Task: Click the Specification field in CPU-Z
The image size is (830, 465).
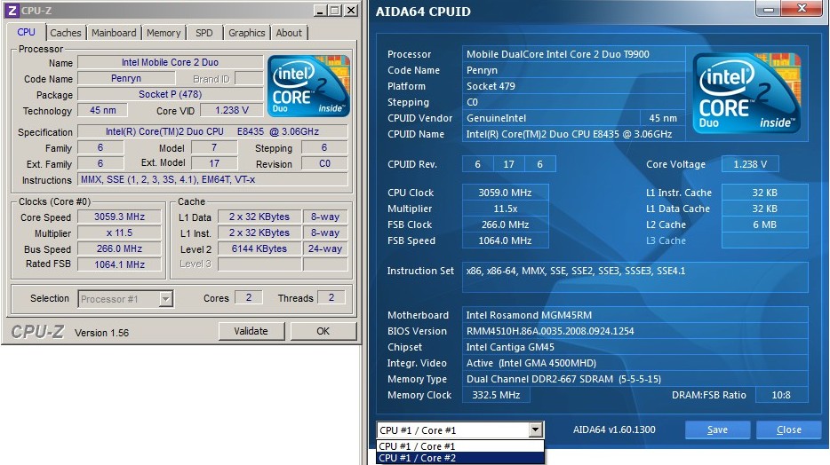Action: [x=212, y=131]
